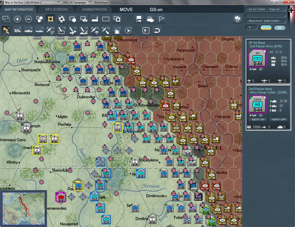Click the '2nd Panzer Army (0/15)' link
The width and height of the screenshot is (295, 227).
[x=265, y=46]
